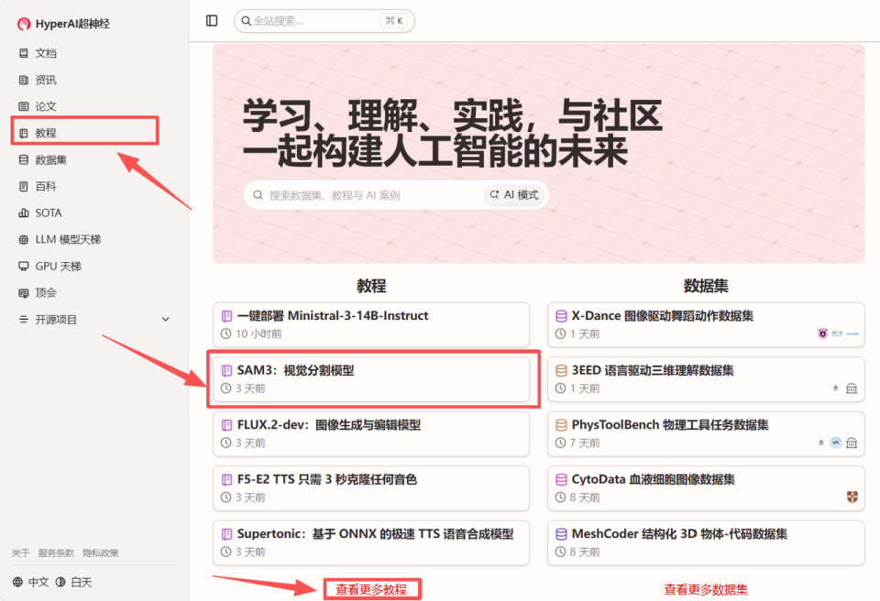Open SAM3：视觉分割模型 tutorial card
Viewport: 880px width, 601px height.
pyautogui.click(x=371, y=378)
